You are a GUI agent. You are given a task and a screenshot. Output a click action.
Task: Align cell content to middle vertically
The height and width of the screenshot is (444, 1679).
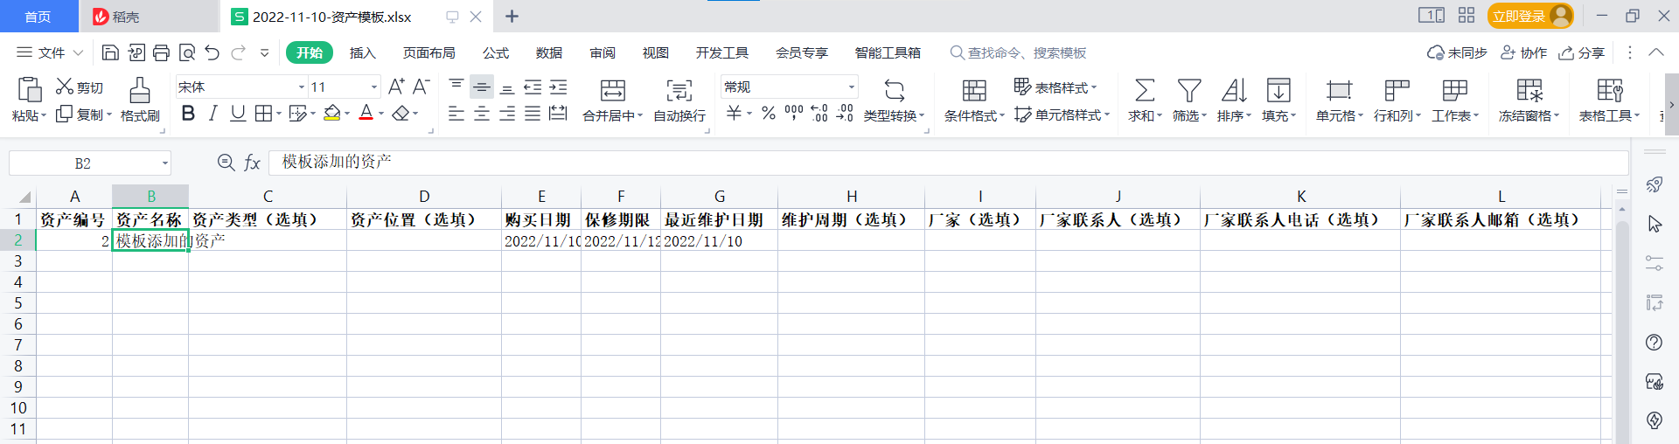(x=482, y=87)
